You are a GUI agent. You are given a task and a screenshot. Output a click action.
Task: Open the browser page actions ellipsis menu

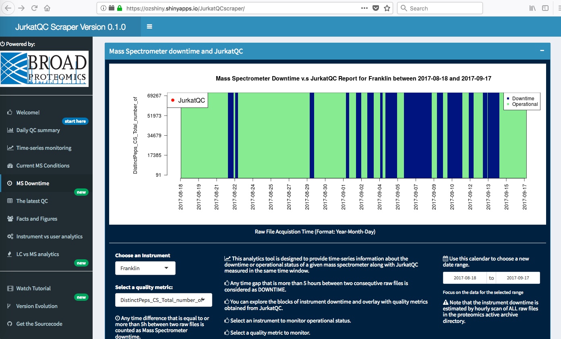click(x=364, y=8)
